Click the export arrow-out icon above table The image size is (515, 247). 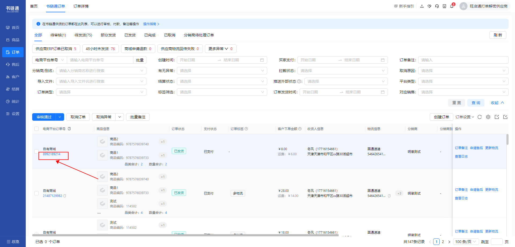(x=497, y=117)
